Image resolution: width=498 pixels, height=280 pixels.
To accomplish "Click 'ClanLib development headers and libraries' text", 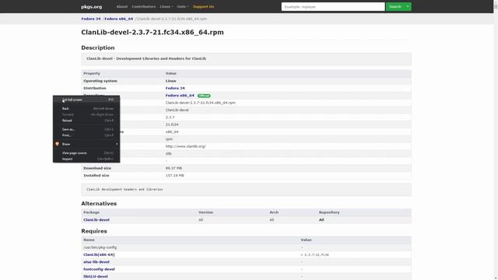I will [124, 189].
